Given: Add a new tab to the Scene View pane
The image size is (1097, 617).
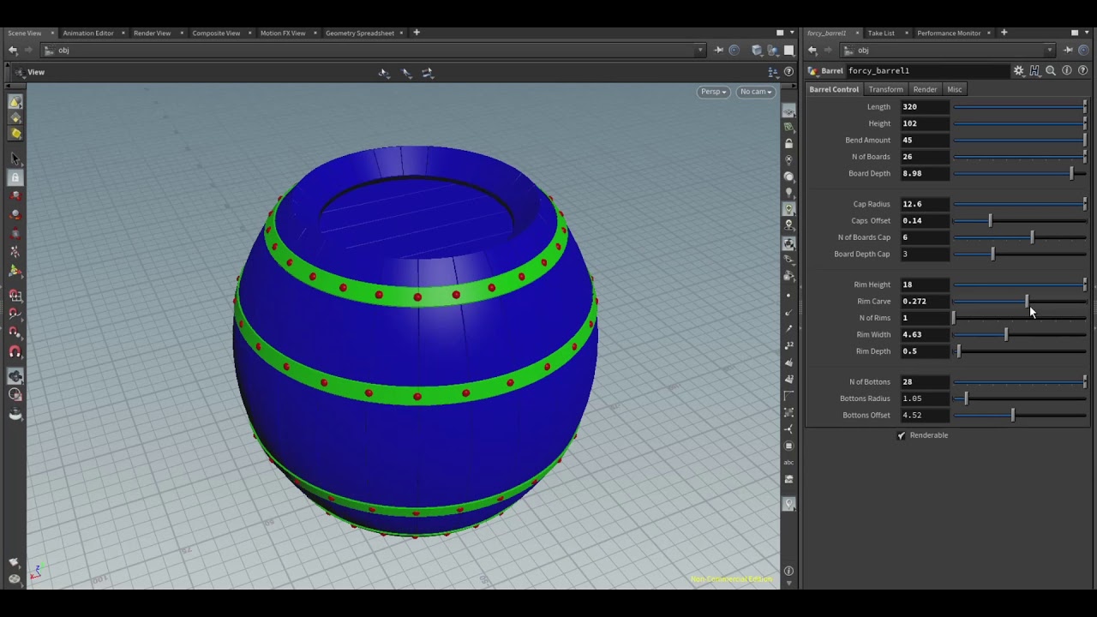Looking at the screenshot, I should click(417, 33).
